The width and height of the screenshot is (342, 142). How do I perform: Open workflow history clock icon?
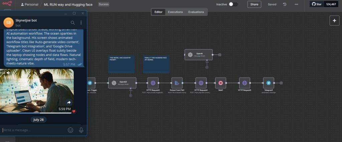pyautogui.click(x=285, y=4)
